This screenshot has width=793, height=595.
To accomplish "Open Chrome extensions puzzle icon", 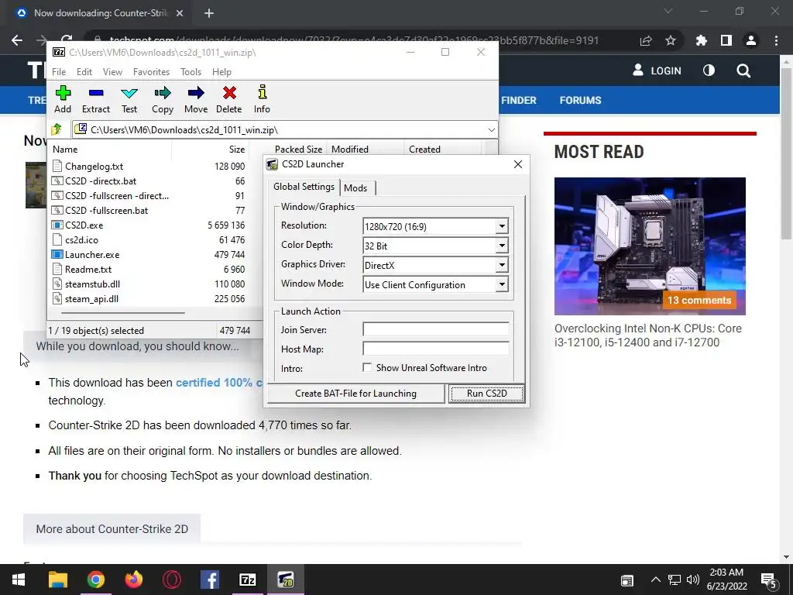I will click(x=701, y=40).
